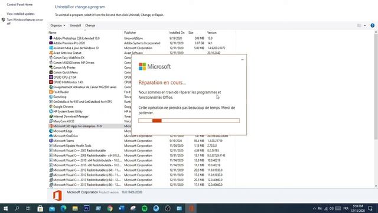Show hidden system tray icons
The height and width of the screenshot is (213, 378).
click(314, 208)
